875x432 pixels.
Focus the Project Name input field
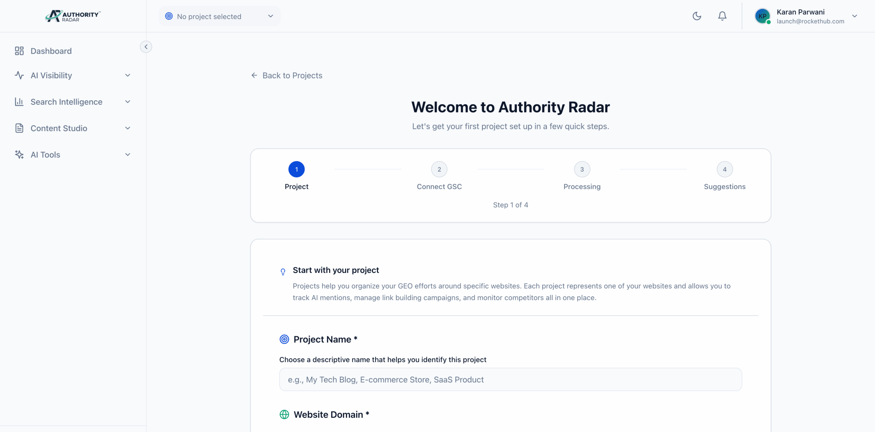click(510, 379)
